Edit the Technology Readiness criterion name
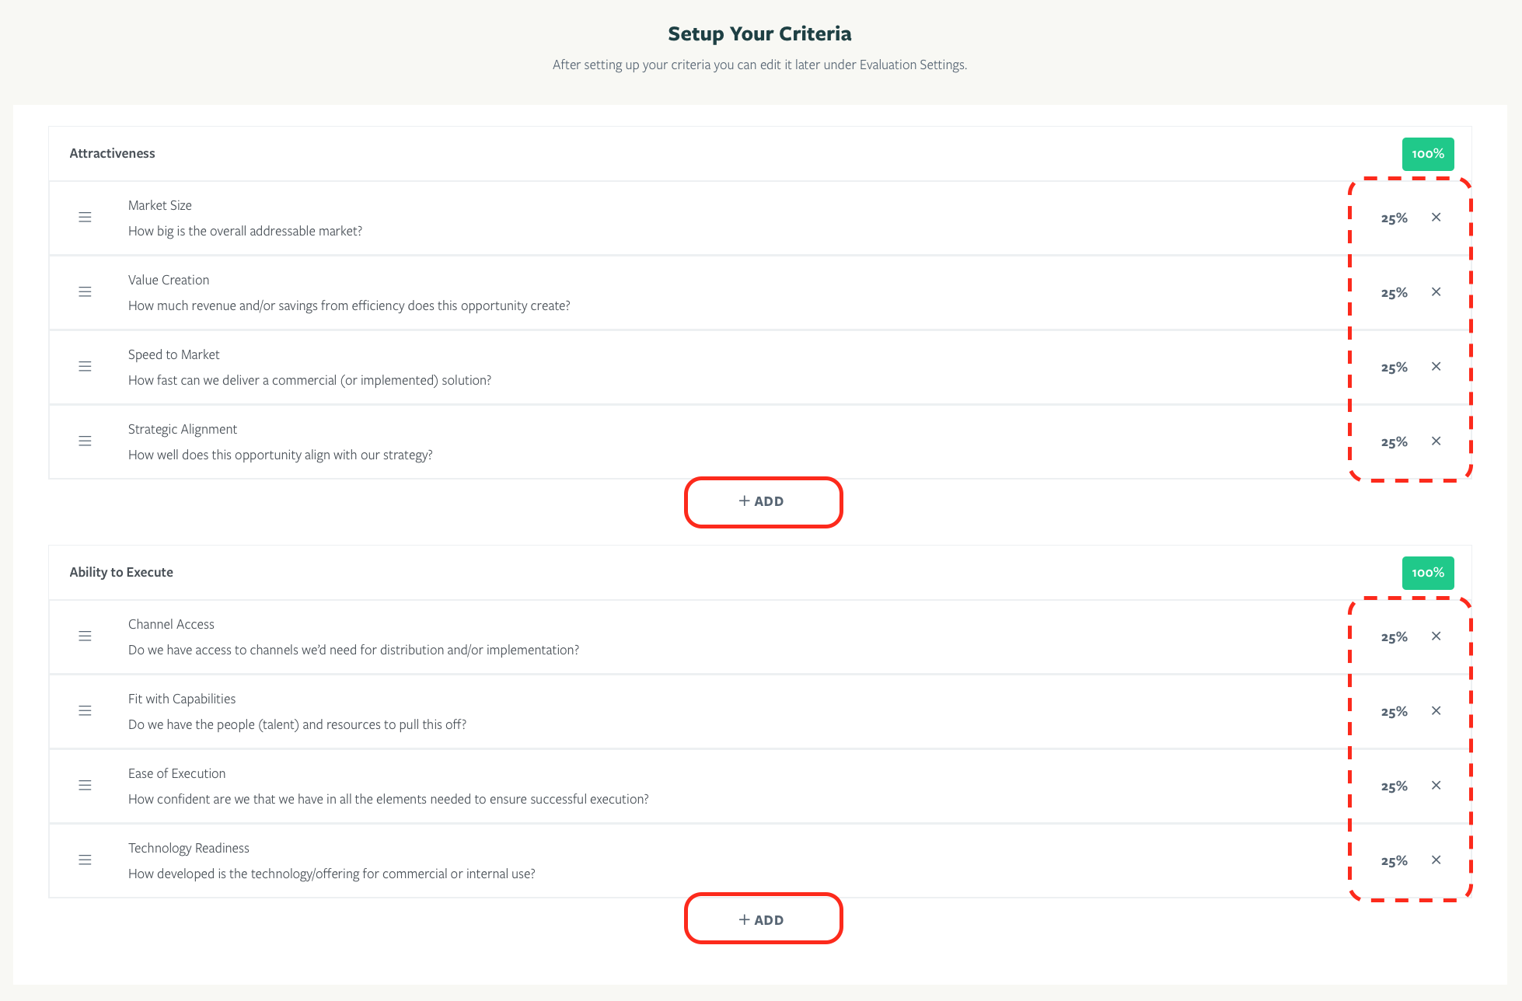 tap(189, 848)
